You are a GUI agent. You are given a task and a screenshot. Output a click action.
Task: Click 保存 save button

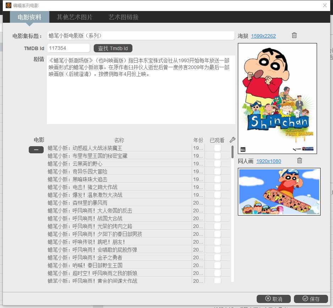[x=311, y=299]
